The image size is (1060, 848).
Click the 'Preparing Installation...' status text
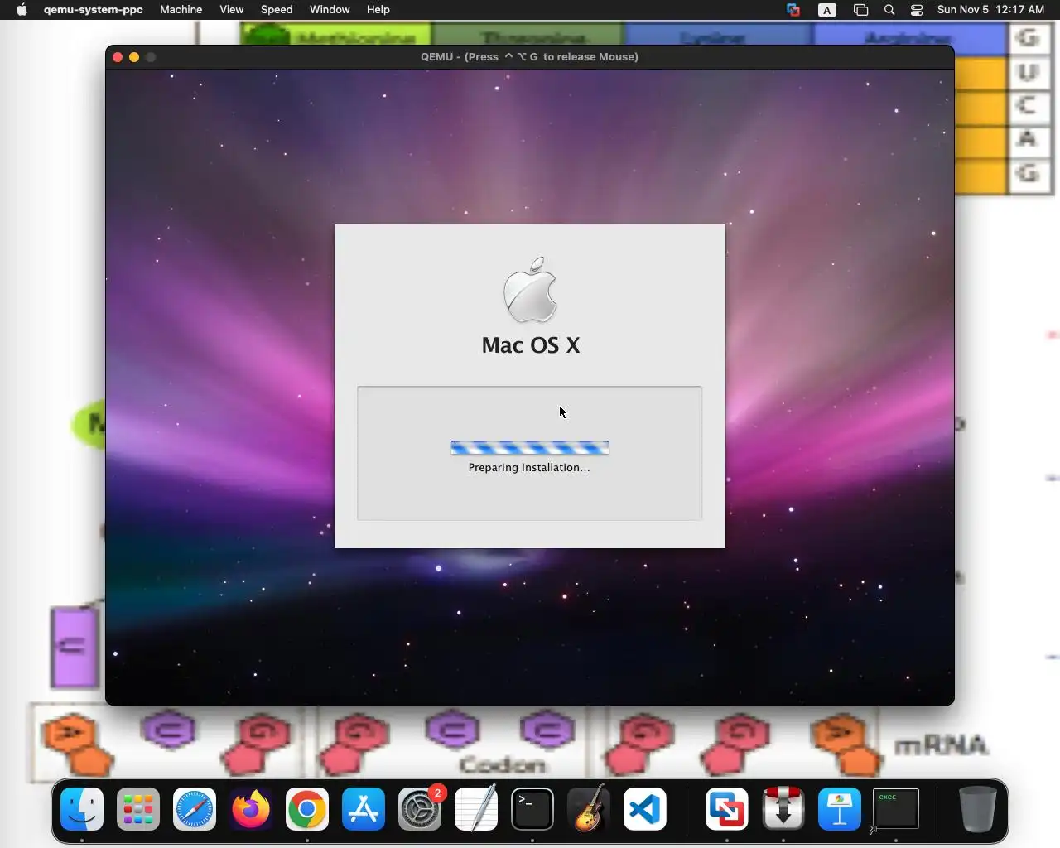click(529, 468)
